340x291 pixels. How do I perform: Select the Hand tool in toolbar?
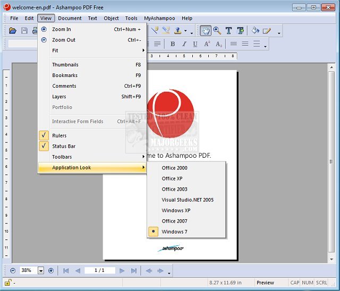coord(206,31)
